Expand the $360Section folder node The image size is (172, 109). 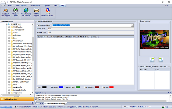(9, 27)
